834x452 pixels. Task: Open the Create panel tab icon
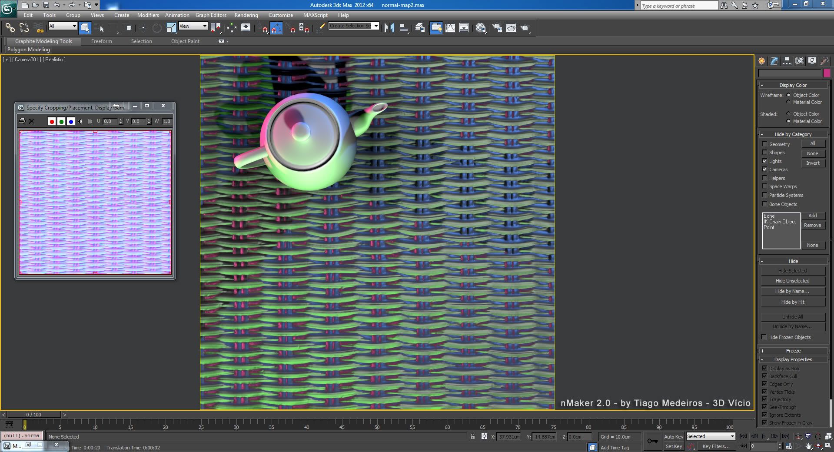(761, 61)
